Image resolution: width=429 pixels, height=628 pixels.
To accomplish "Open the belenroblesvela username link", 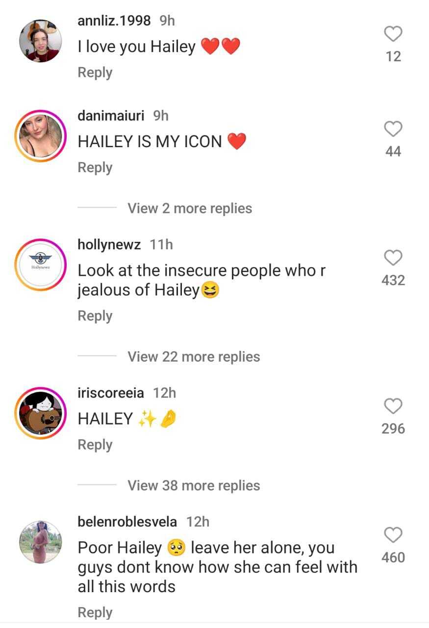I will click(x=127, y=522).
